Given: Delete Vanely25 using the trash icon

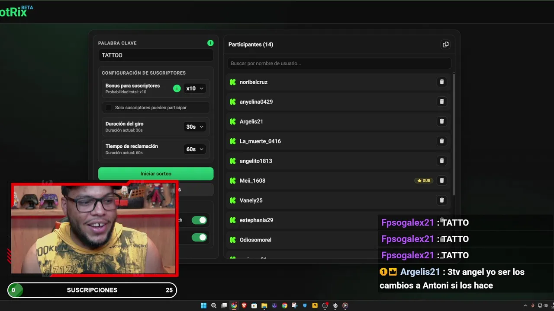Looking at the screenshot, I should click(441, 200).
